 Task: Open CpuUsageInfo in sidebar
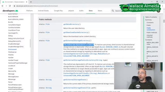[x=13, y=33]
